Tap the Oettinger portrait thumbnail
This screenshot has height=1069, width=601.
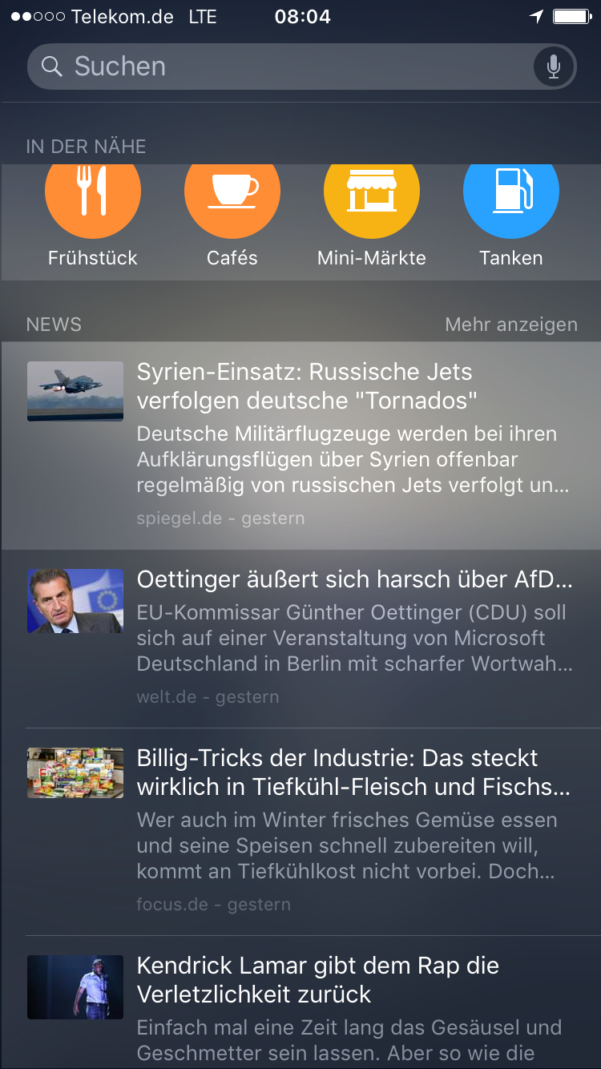pos(75,601)
